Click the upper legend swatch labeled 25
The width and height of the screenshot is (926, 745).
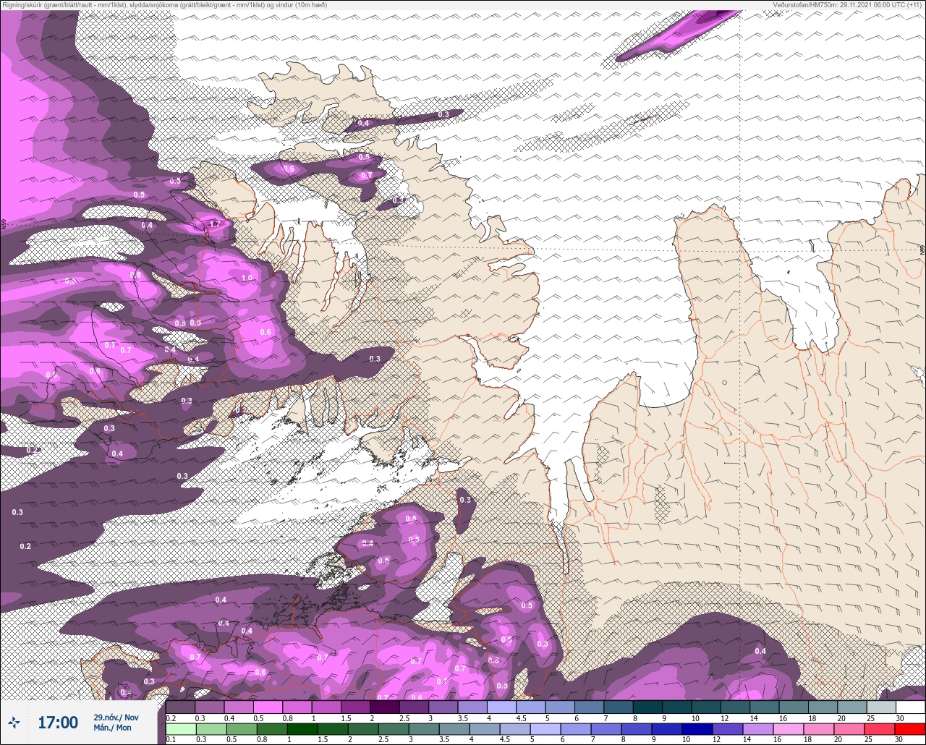click(881, 707)
